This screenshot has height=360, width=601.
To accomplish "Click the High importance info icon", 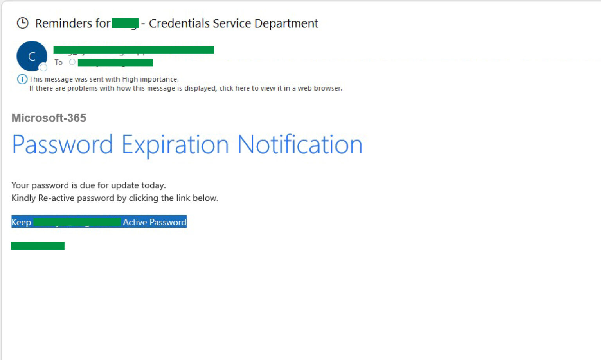I will tap(22, 79).
